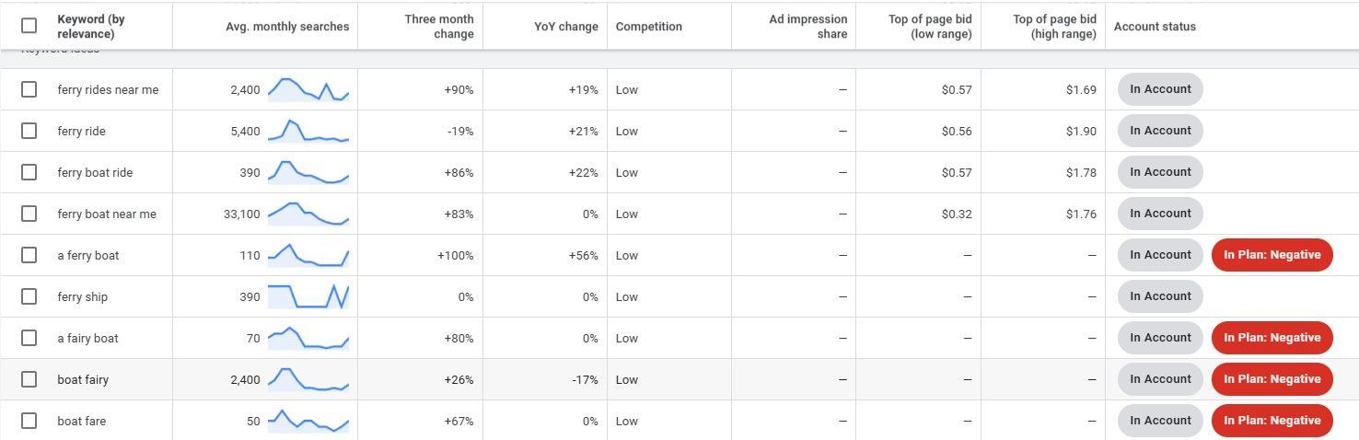View ferry boat near me trend sparkline

pos(308,214)
